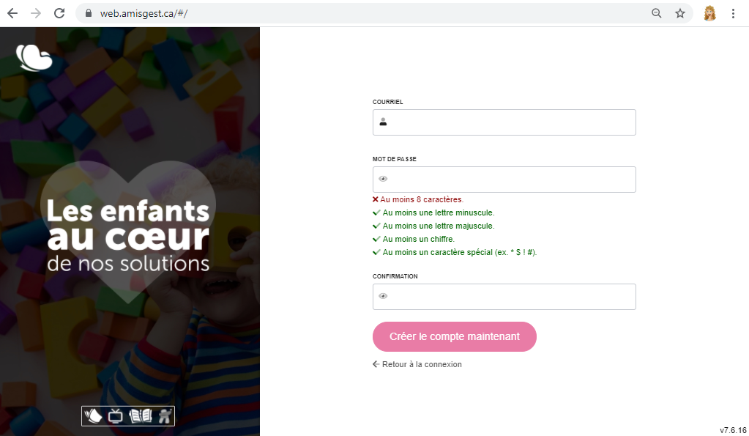This screenshot has width=749, height=436.
Task: Go back to the previous page
Action: tap(12, 13)
